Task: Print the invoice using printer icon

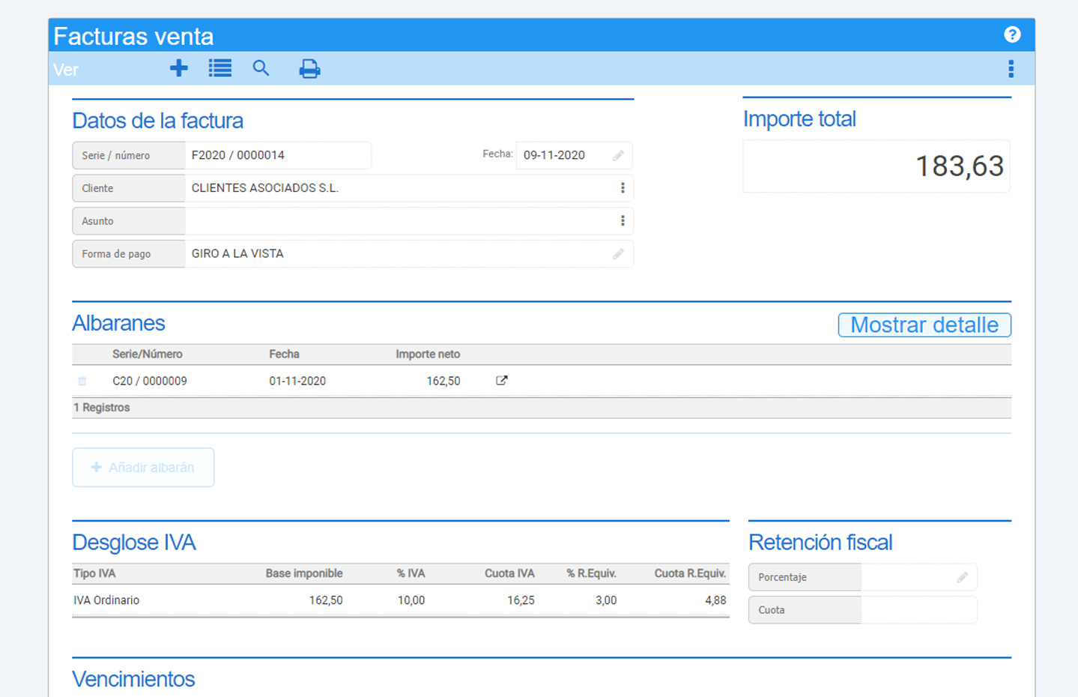Action: coord(309,69)
